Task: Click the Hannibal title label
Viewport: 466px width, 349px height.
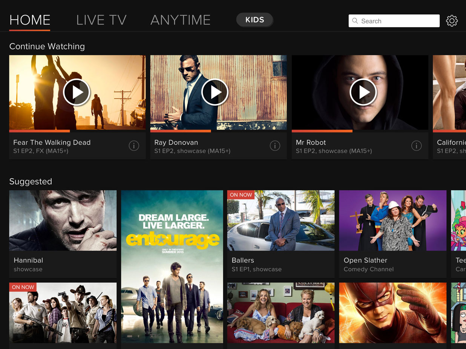Action: coord(28,260)
